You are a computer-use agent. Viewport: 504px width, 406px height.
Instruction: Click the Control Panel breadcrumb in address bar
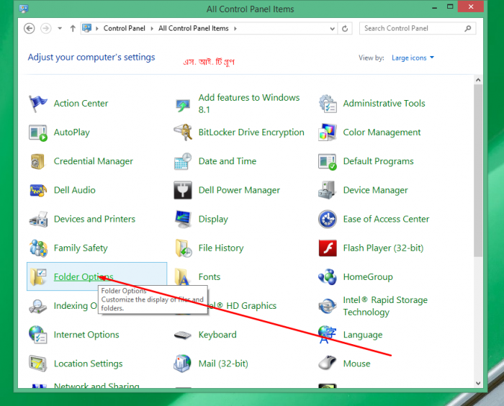(124, 29)
